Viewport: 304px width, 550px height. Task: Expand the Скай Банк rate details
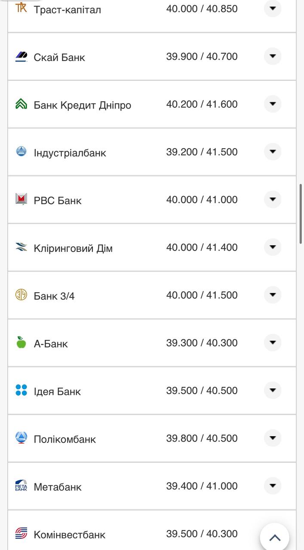pyautogui.click(x=272, y=56)
